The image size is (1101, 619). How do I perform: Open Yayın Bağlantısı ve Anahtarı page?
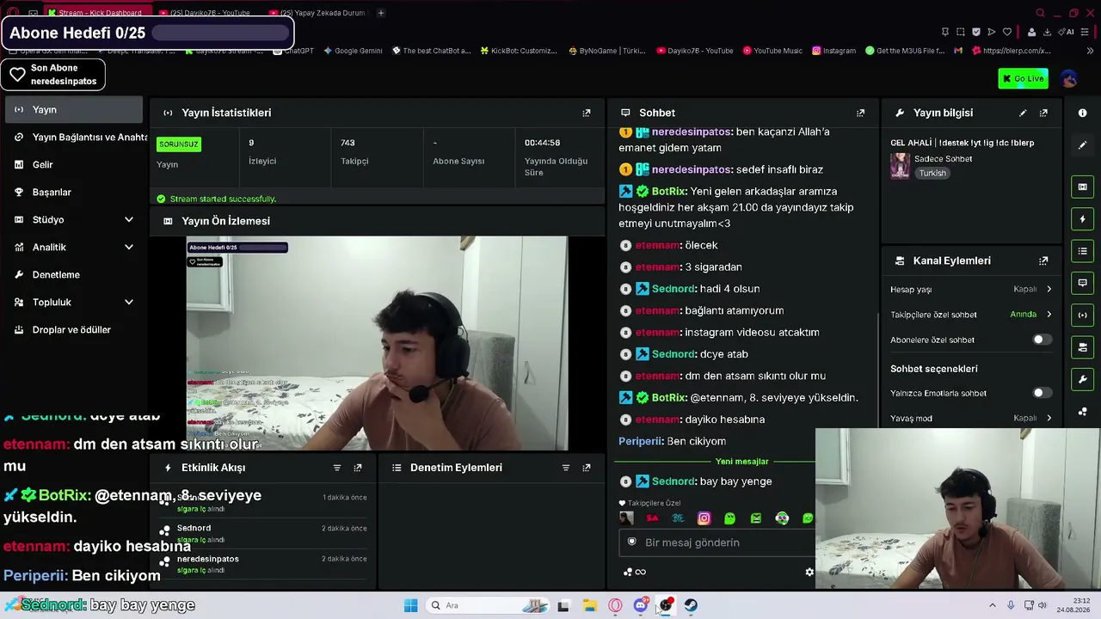coord(74,137)
